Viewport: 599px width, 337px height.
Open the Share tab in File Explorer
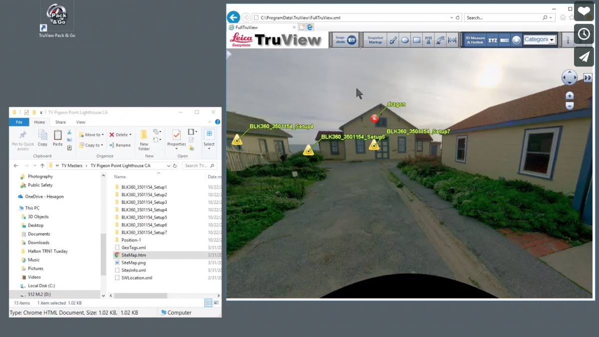tap(59, 121)
